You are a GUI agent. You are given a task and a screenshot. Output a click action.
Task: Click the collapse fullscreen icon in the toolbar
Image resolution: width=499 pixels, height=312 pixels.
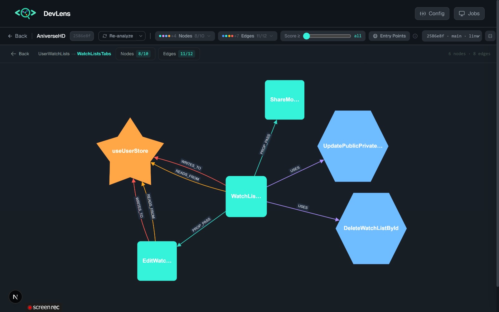pyautogui.click(x=490, y=36)
